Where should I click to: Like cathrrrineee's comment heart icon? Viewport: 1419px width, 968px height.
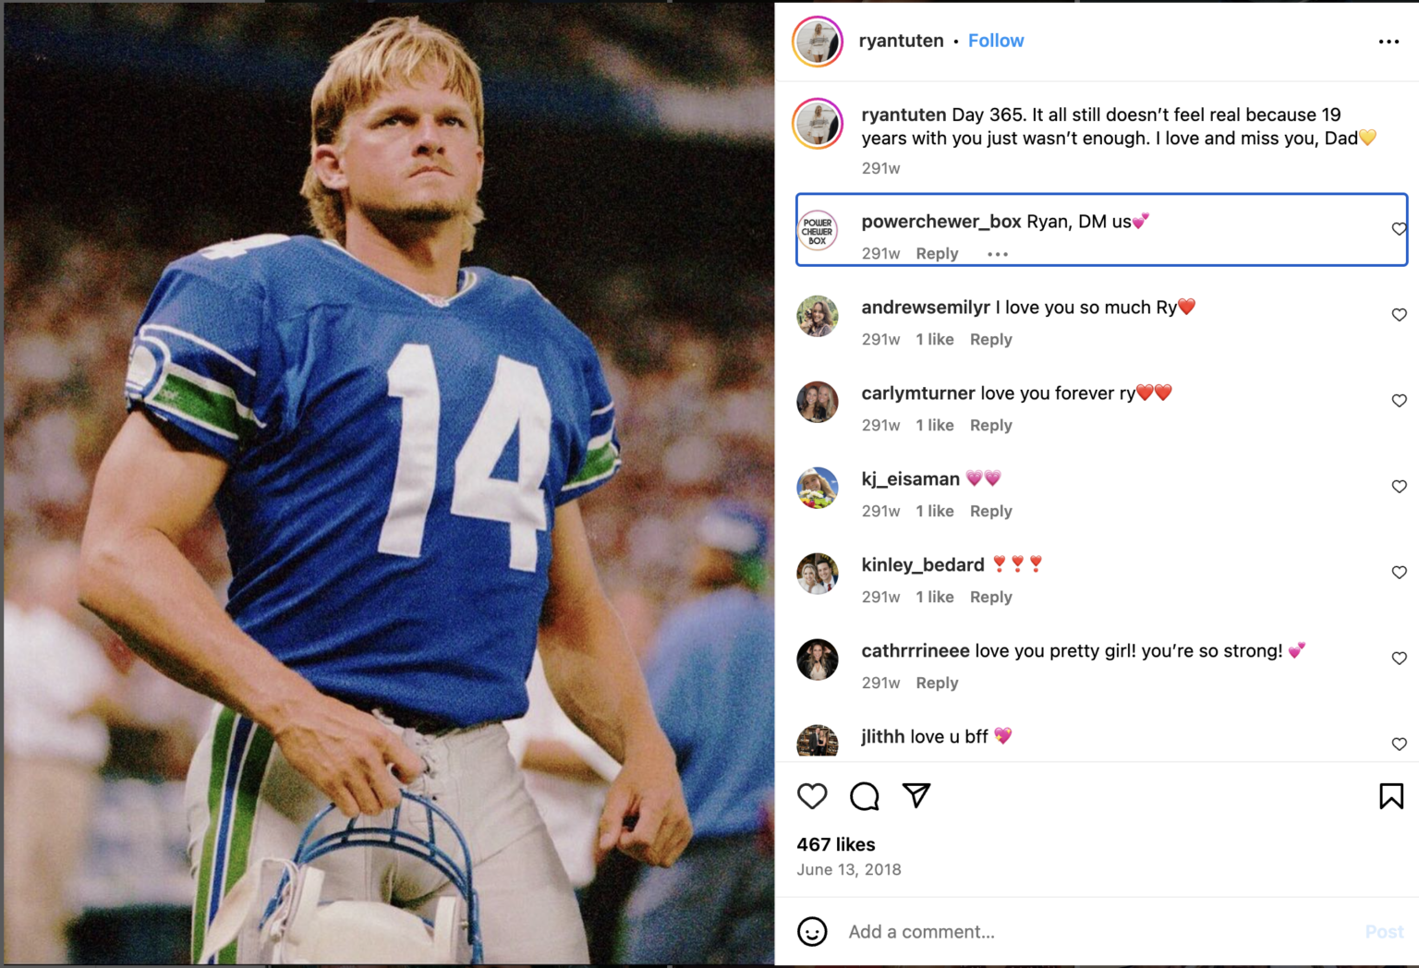click(1398, 658)
